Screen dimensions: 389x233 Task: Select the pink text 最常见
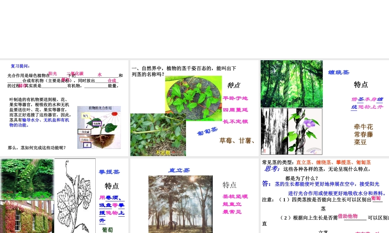[232, 212]
